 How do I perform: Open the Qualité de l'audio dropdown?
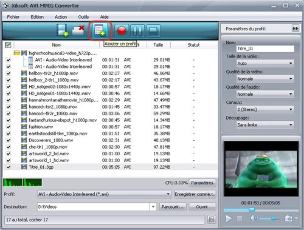coord(265,94)
